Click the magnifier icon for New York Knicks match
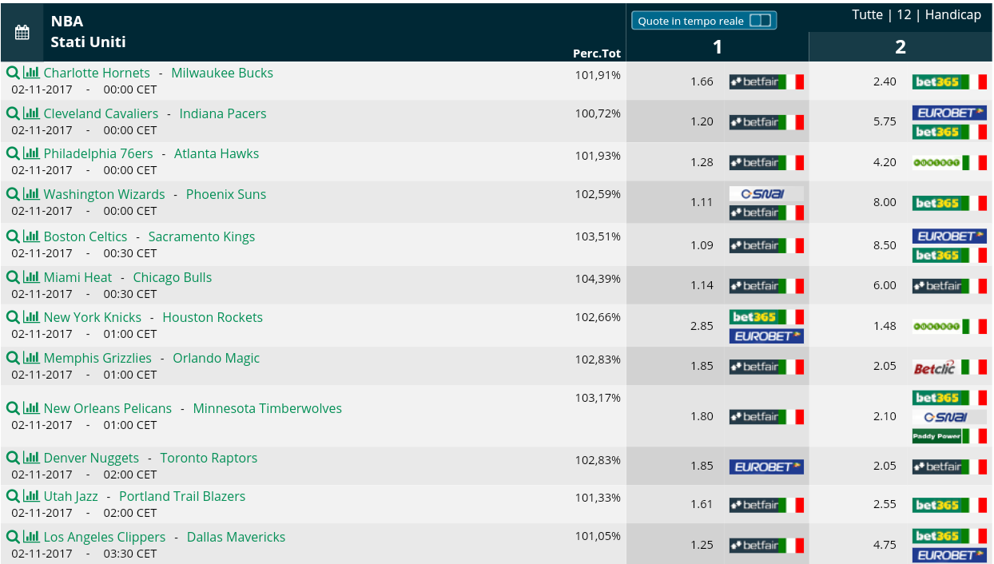Image resolution: width=994 pixels, height=564 pixels. click(x=13, y=317)
